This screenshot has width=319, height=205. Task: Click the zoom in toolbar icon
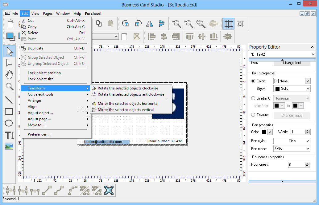coord(177,24)
